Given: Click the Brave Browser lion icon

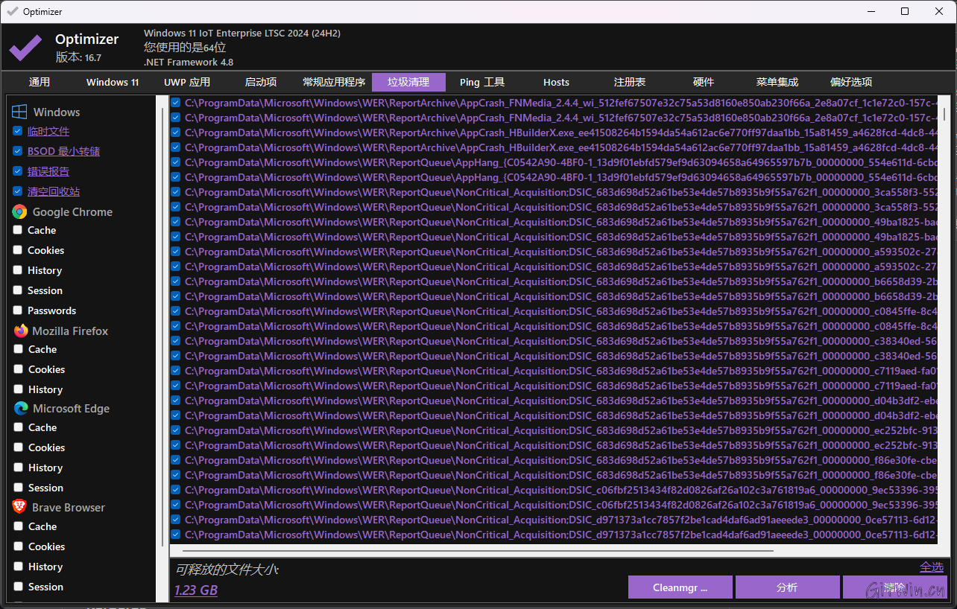Looking at the screenshot, I should [19, 507].
